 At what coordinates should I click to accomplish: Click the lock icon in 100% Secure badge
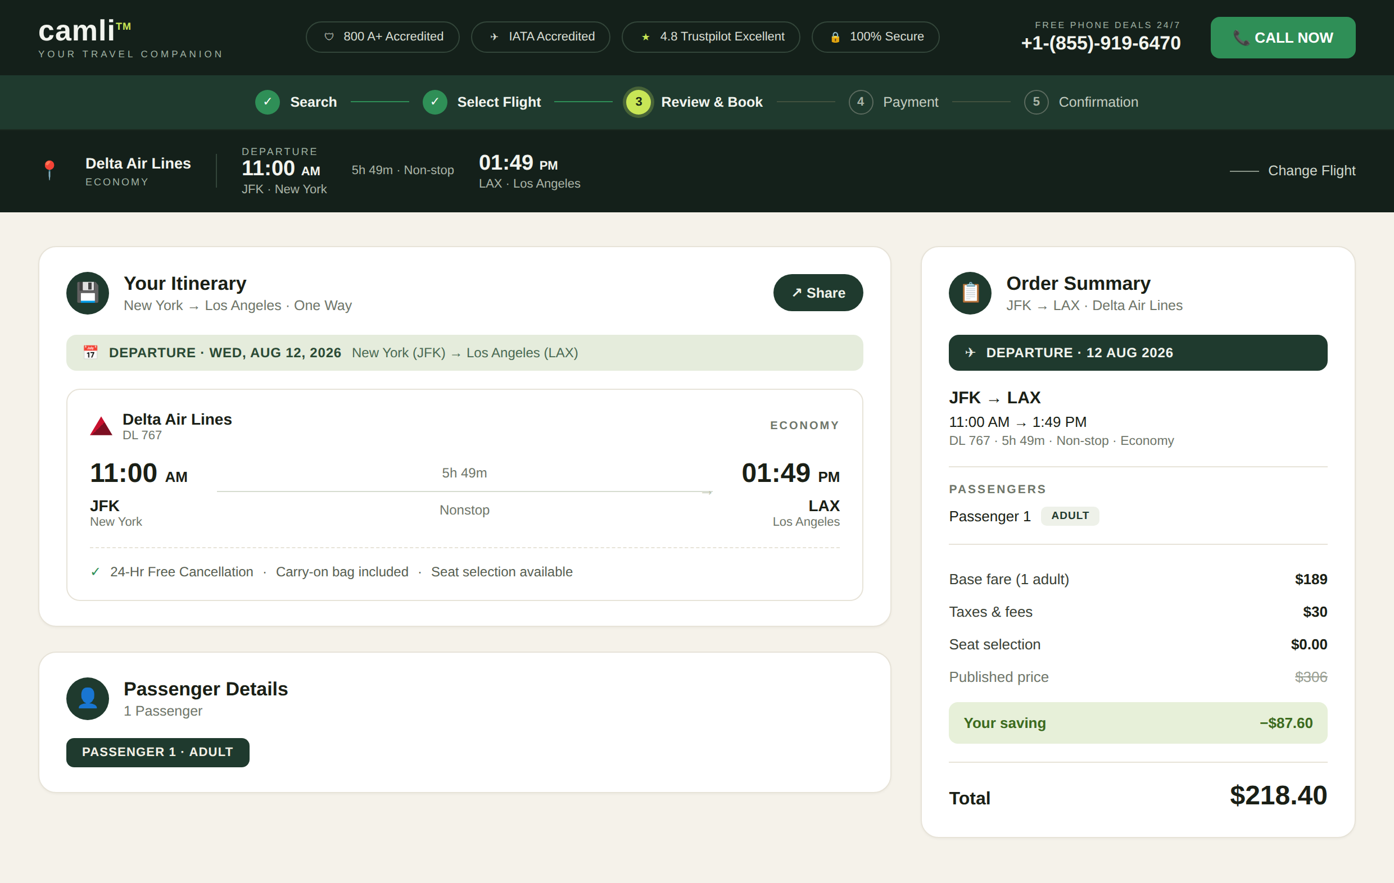[x=835, y=37]
